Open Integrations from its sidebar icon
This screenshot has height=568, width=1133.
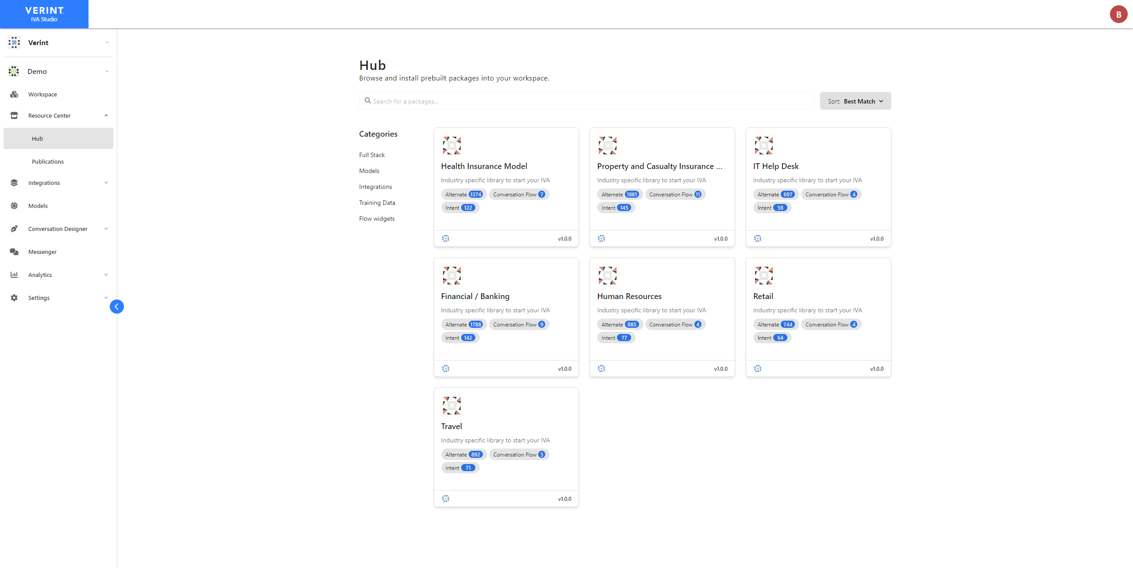pos(14,183)
